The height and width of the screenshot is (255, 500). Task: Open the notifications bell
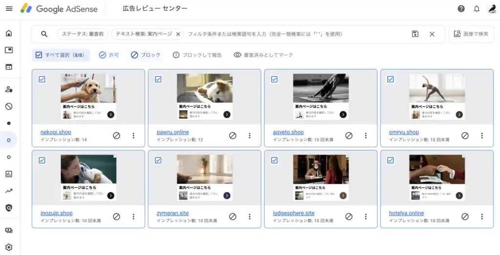coord(477,9)
